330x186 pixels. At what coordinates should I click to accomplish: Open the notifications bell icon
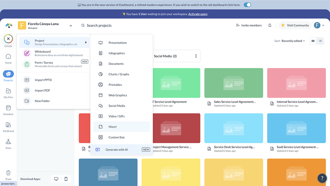tap(270, 25)
